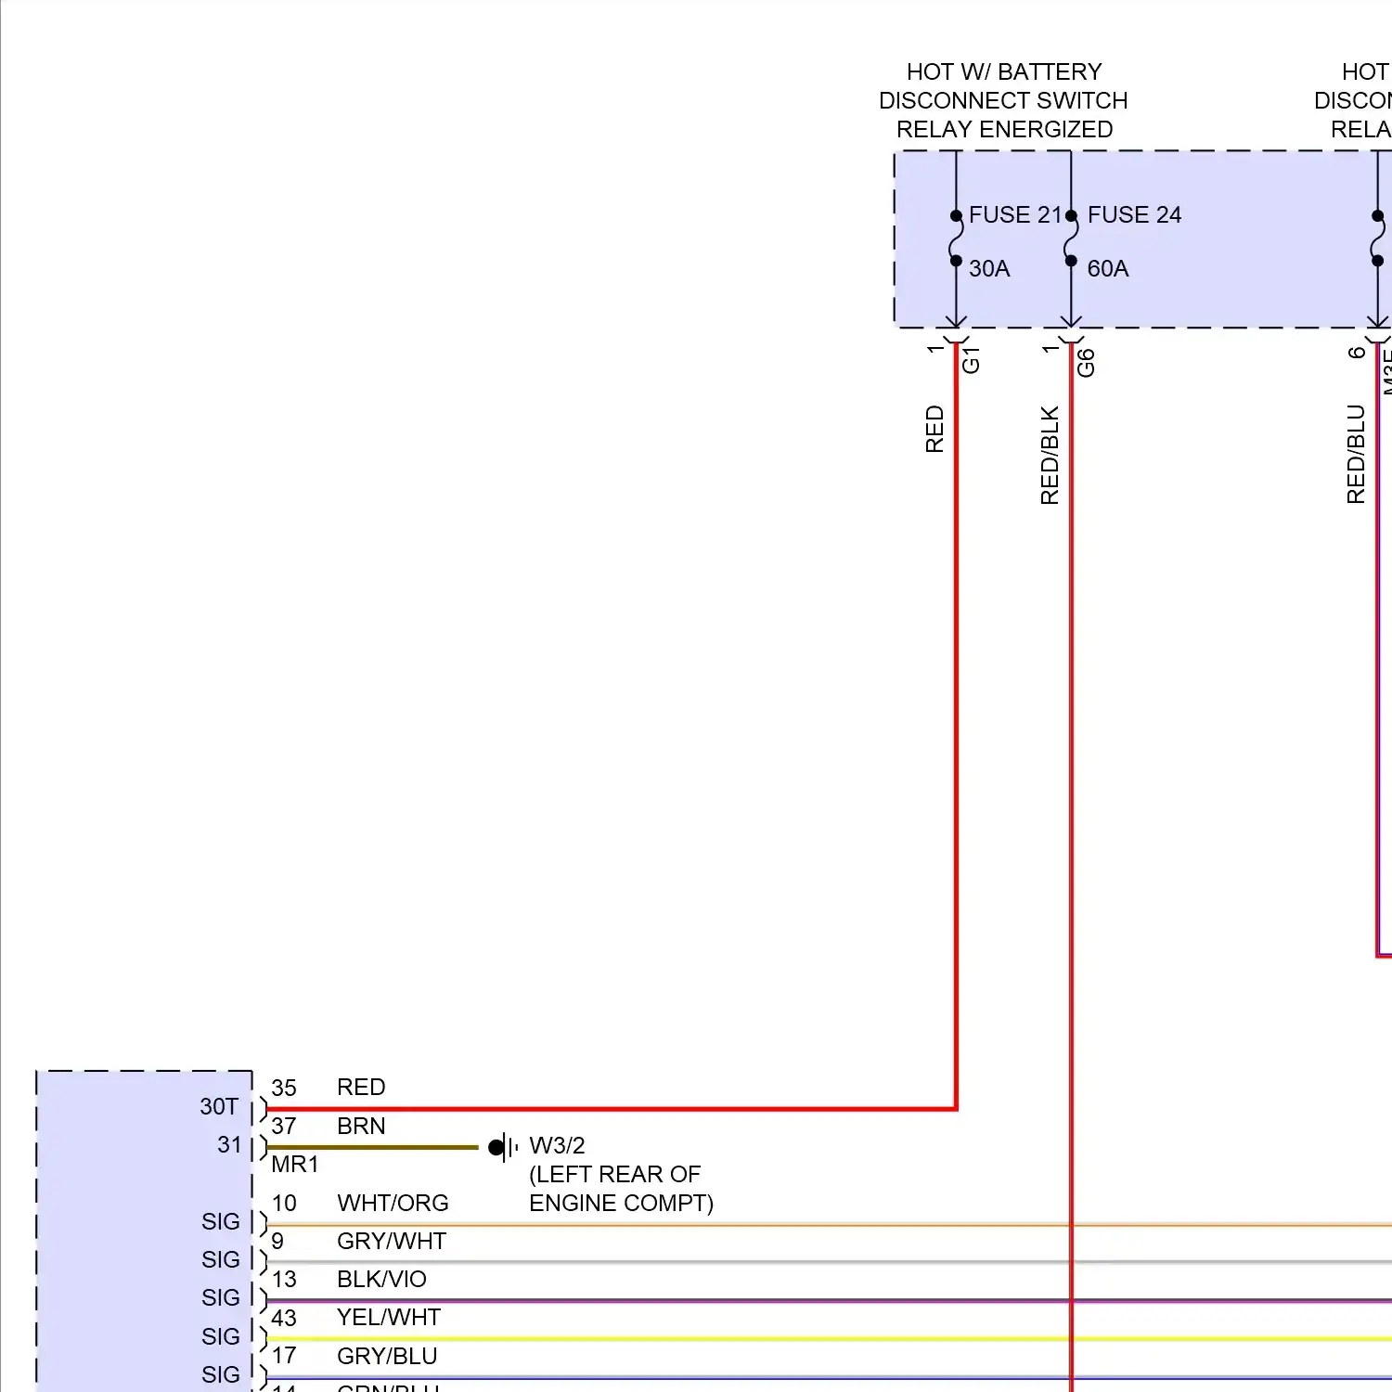The width and height of the screenshot is (1392, 1392).
Task: Click the G6 connector label
Action: coord(1086,363)
